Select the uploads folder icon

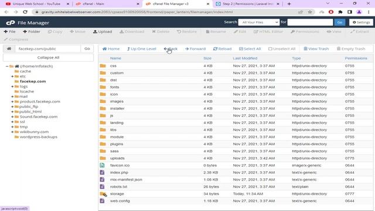click(103, 158)
